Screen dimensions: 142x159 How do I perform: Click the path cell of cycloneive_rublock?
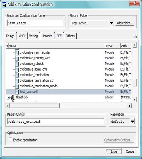pyautogui.click(x=126, y=64)
